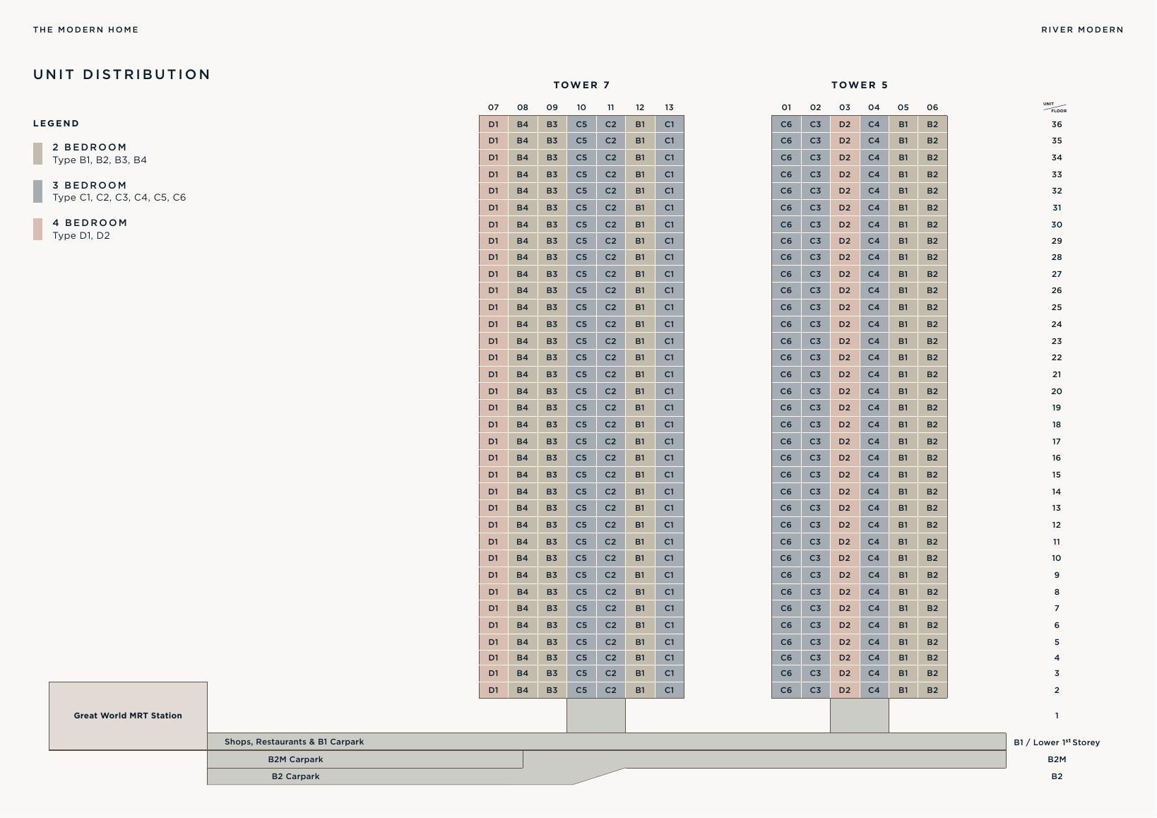Select B2 unit in stack 06, floor 36
This screenshot has width=1157, height=818.
coord(932,124)
